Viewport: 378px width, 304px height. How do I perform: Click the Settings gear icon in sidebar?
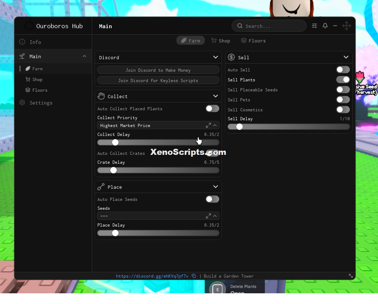point(22,103)
